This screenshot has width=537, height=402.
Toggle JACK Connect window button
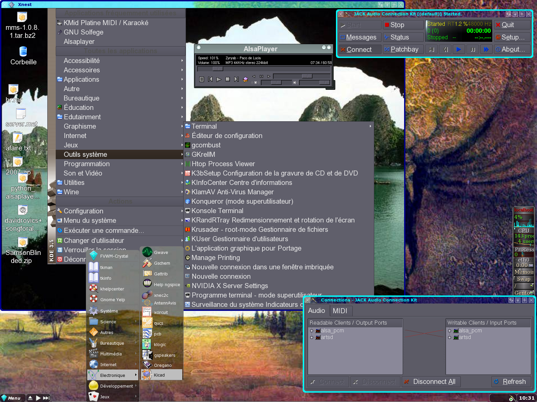pyautogui.click(x=360, y=50)
